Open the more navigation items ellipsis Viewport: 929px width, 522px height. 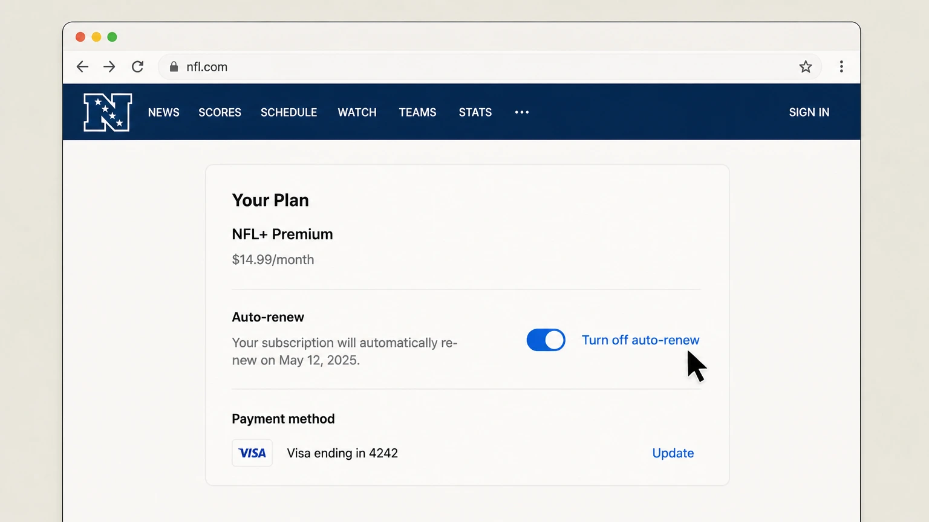click(x=522, y=112)
